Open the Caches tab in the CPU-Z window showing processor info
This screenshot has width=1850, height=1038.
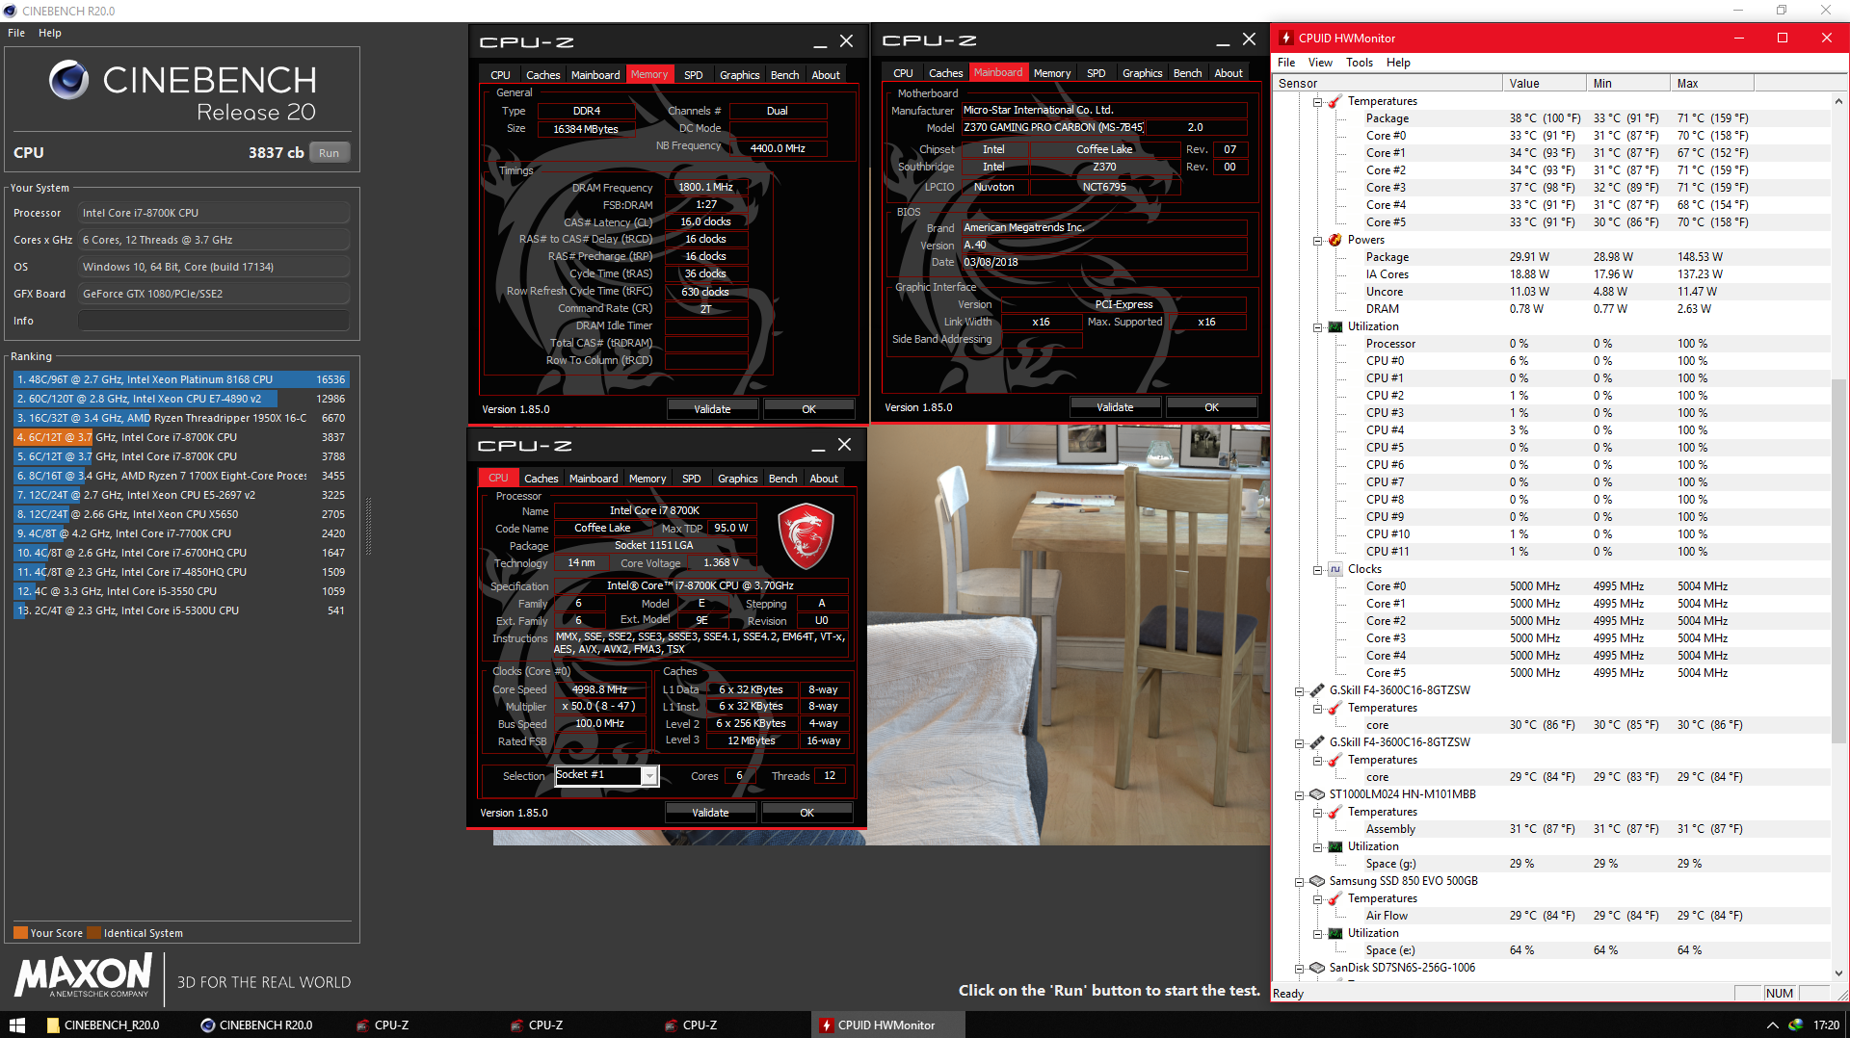[541, 479]
